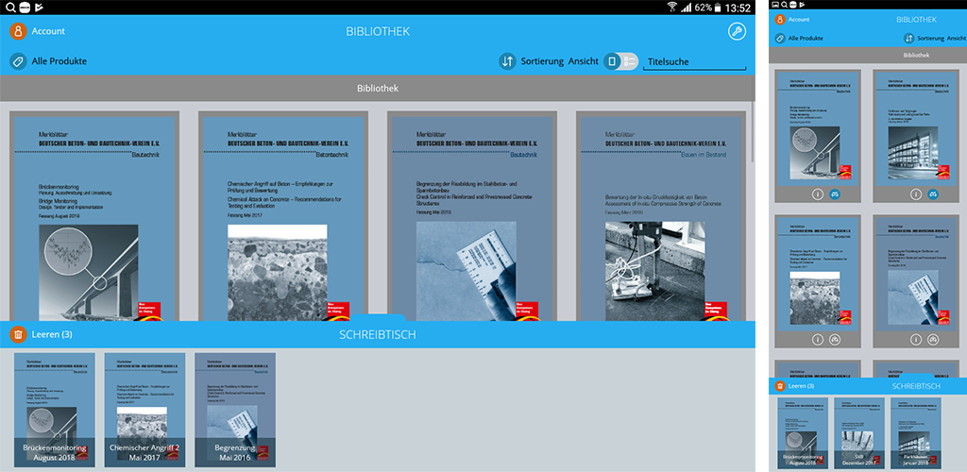
Task: Tap the gray Bibliothek section header, phone view
Action: pos(868,55)
